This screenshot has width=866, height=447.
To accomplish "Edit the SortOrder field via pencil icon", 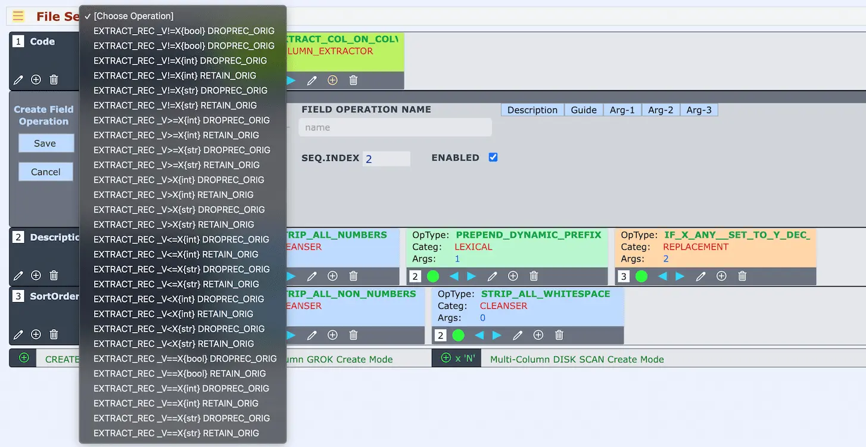I will pyautogui.click(x=18, y=334).
